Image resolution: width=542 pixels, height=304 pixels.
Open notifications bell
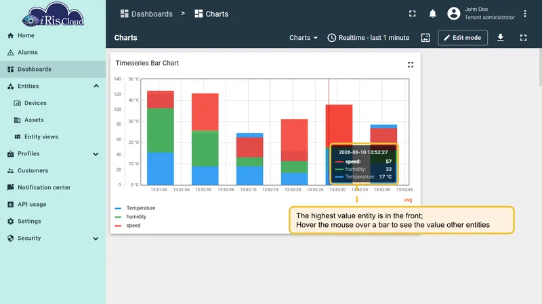pos(432,14)
